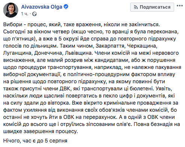Click the Подписаться follow button

152,7
